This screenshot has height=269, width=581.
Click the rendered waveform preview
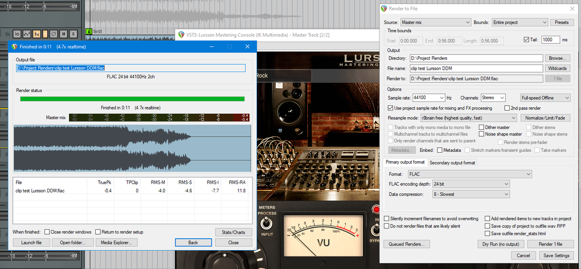click(x=133, y=149)
